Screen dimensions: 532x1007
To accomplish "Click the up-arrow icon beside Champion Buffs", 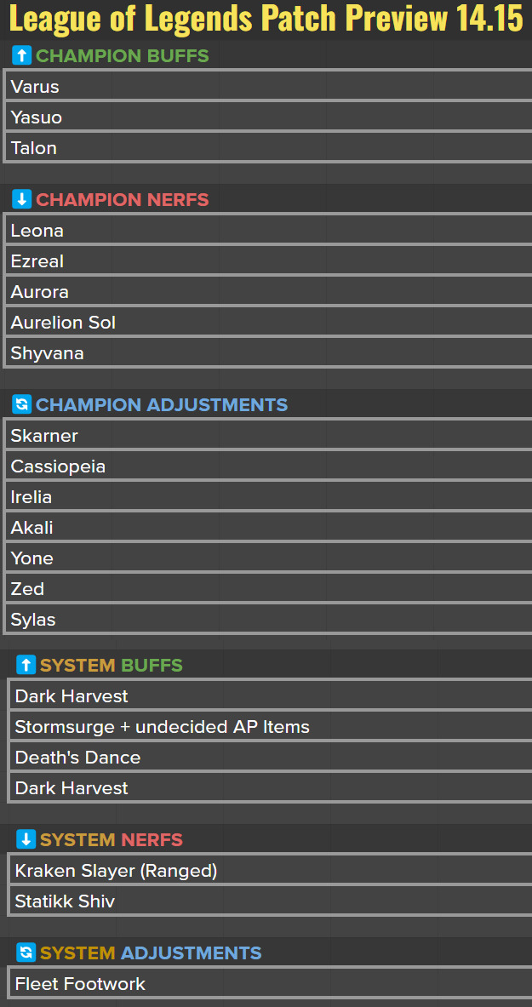I will tap(22, 56).
